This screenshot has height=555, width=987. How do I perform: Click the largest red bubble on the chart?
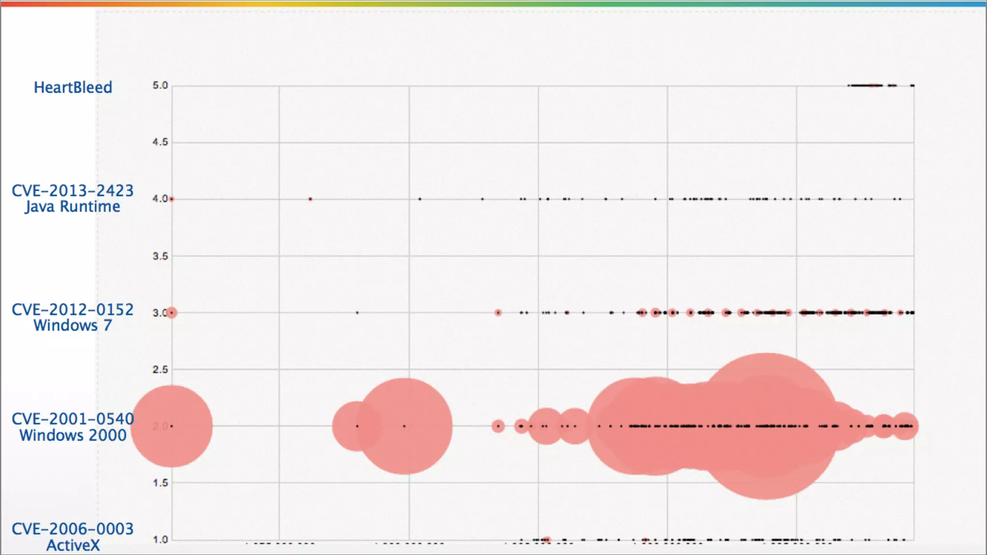766,426
